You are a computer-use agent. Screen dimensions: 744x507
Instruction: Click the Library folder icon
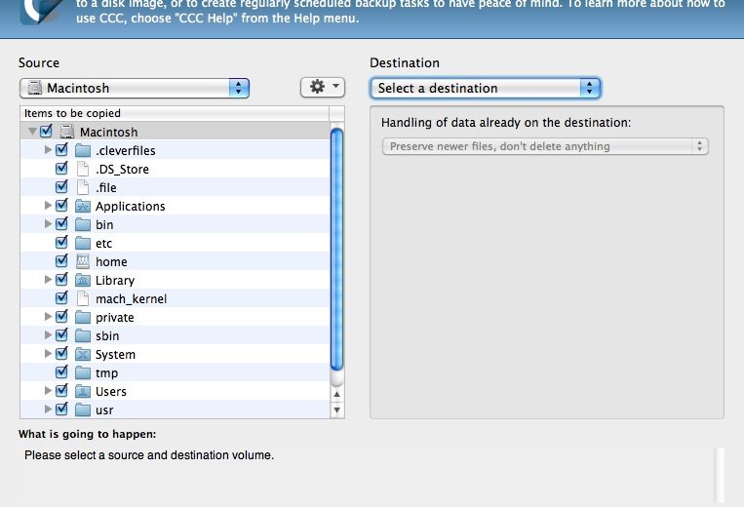click(x=83, y=280)
